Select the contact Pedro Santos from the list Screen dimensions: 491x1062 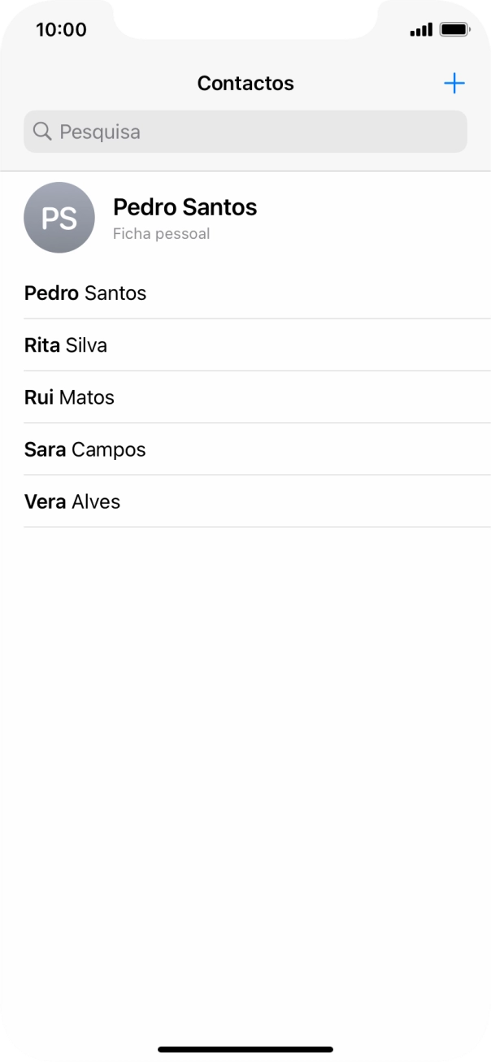85,293
